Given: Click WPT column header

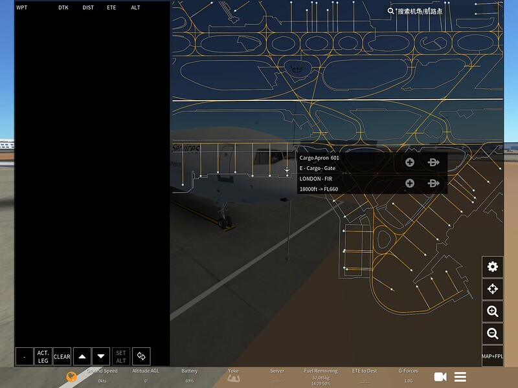Looking at the screenshot, I should [x=22, y=7].
